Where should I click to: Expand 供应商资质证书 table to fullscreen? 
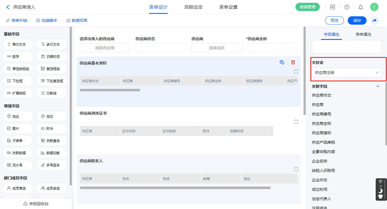[x=296, y=122]
